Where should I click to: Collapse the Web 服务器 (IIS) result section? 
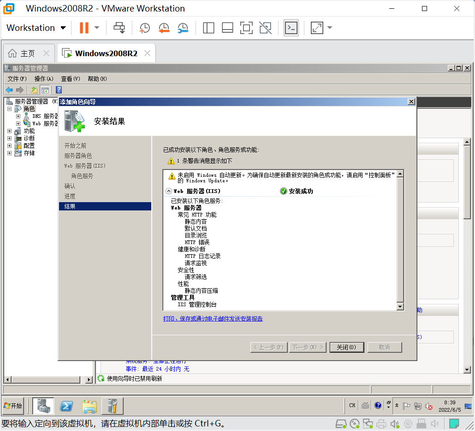[x=169, y=191]
